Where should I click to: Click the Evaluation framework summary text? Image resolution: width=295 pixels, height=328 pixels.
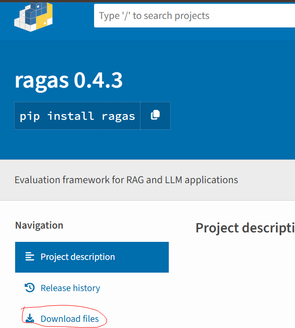(x=126, y=180)
